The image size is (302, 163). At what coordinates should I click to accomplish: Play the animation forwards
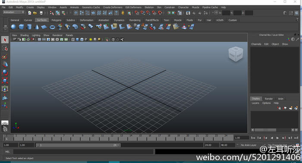click(277, 138)
